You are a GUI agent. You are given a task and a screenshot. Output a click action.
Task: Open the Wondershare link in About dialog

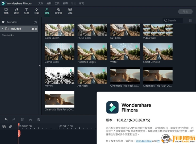[x=144, y=141]
